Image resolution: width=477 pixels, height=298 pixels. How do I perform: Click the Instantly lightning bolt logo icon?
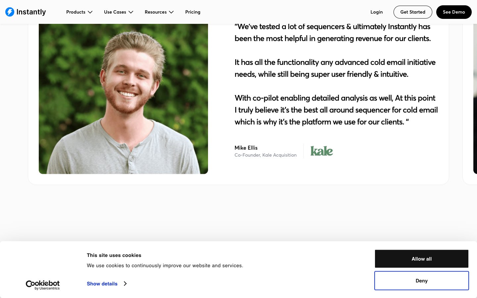pos(10,12)
